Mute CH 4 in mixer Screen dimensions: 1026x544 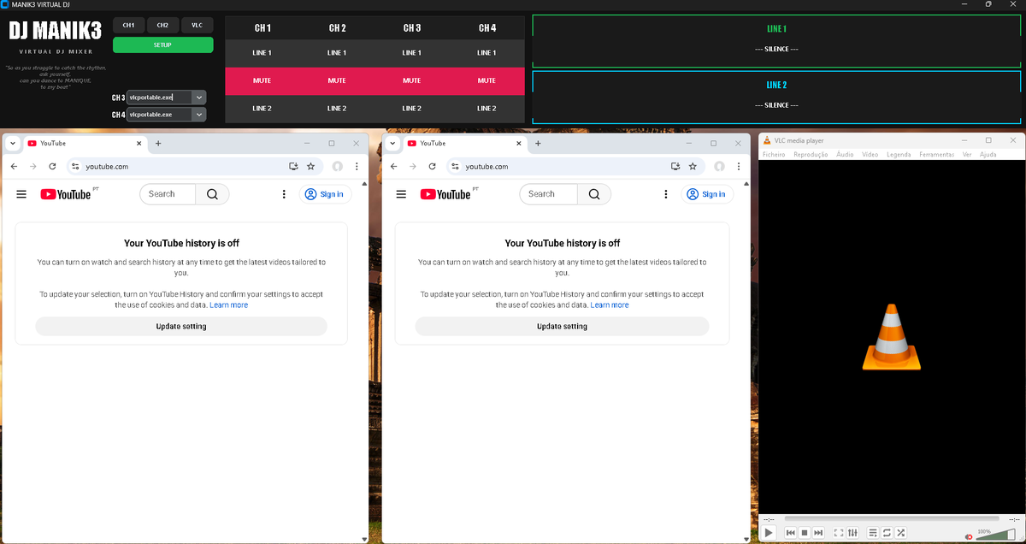coord(486,80)
